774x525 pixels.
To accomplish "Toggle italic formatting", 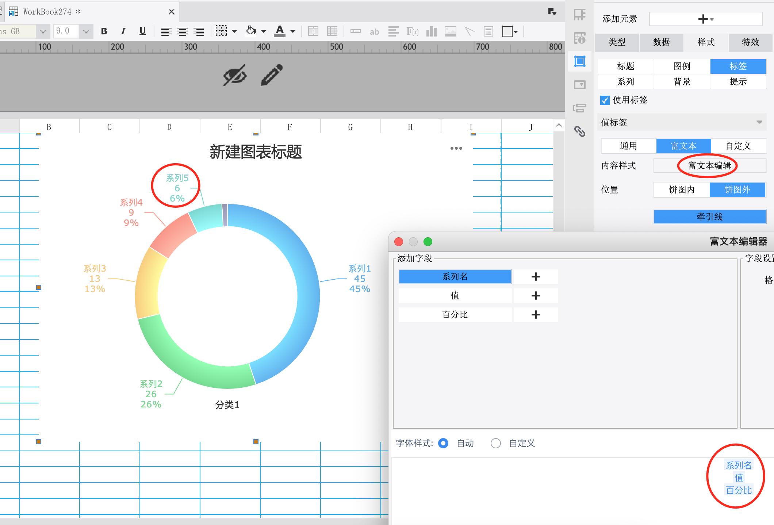I will [123, 31].
